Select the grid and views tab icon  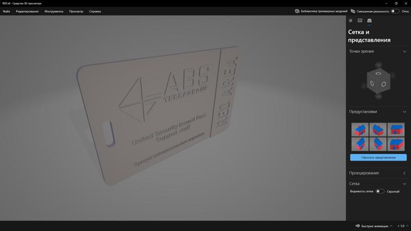tap(369, 21)
